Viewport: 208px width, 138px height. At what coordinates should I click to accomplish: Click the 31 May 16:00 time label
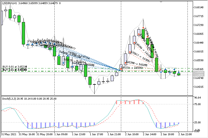point(27,134)
